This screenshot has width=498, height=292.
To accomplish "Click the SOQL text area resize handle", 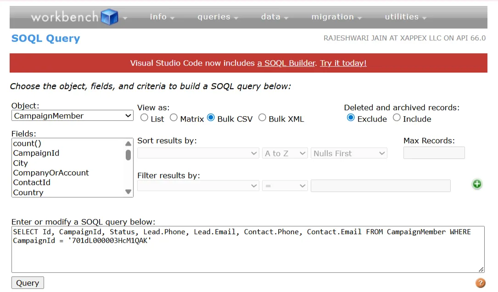I will (x=481, y=270).
